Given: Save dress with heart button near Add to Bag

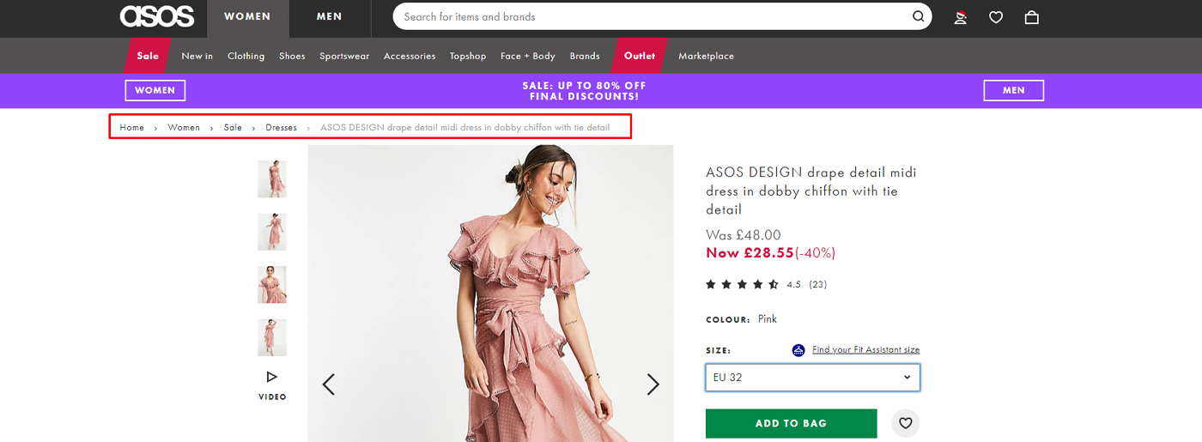Looking at the screenshot, I should (x=904, y=422).
